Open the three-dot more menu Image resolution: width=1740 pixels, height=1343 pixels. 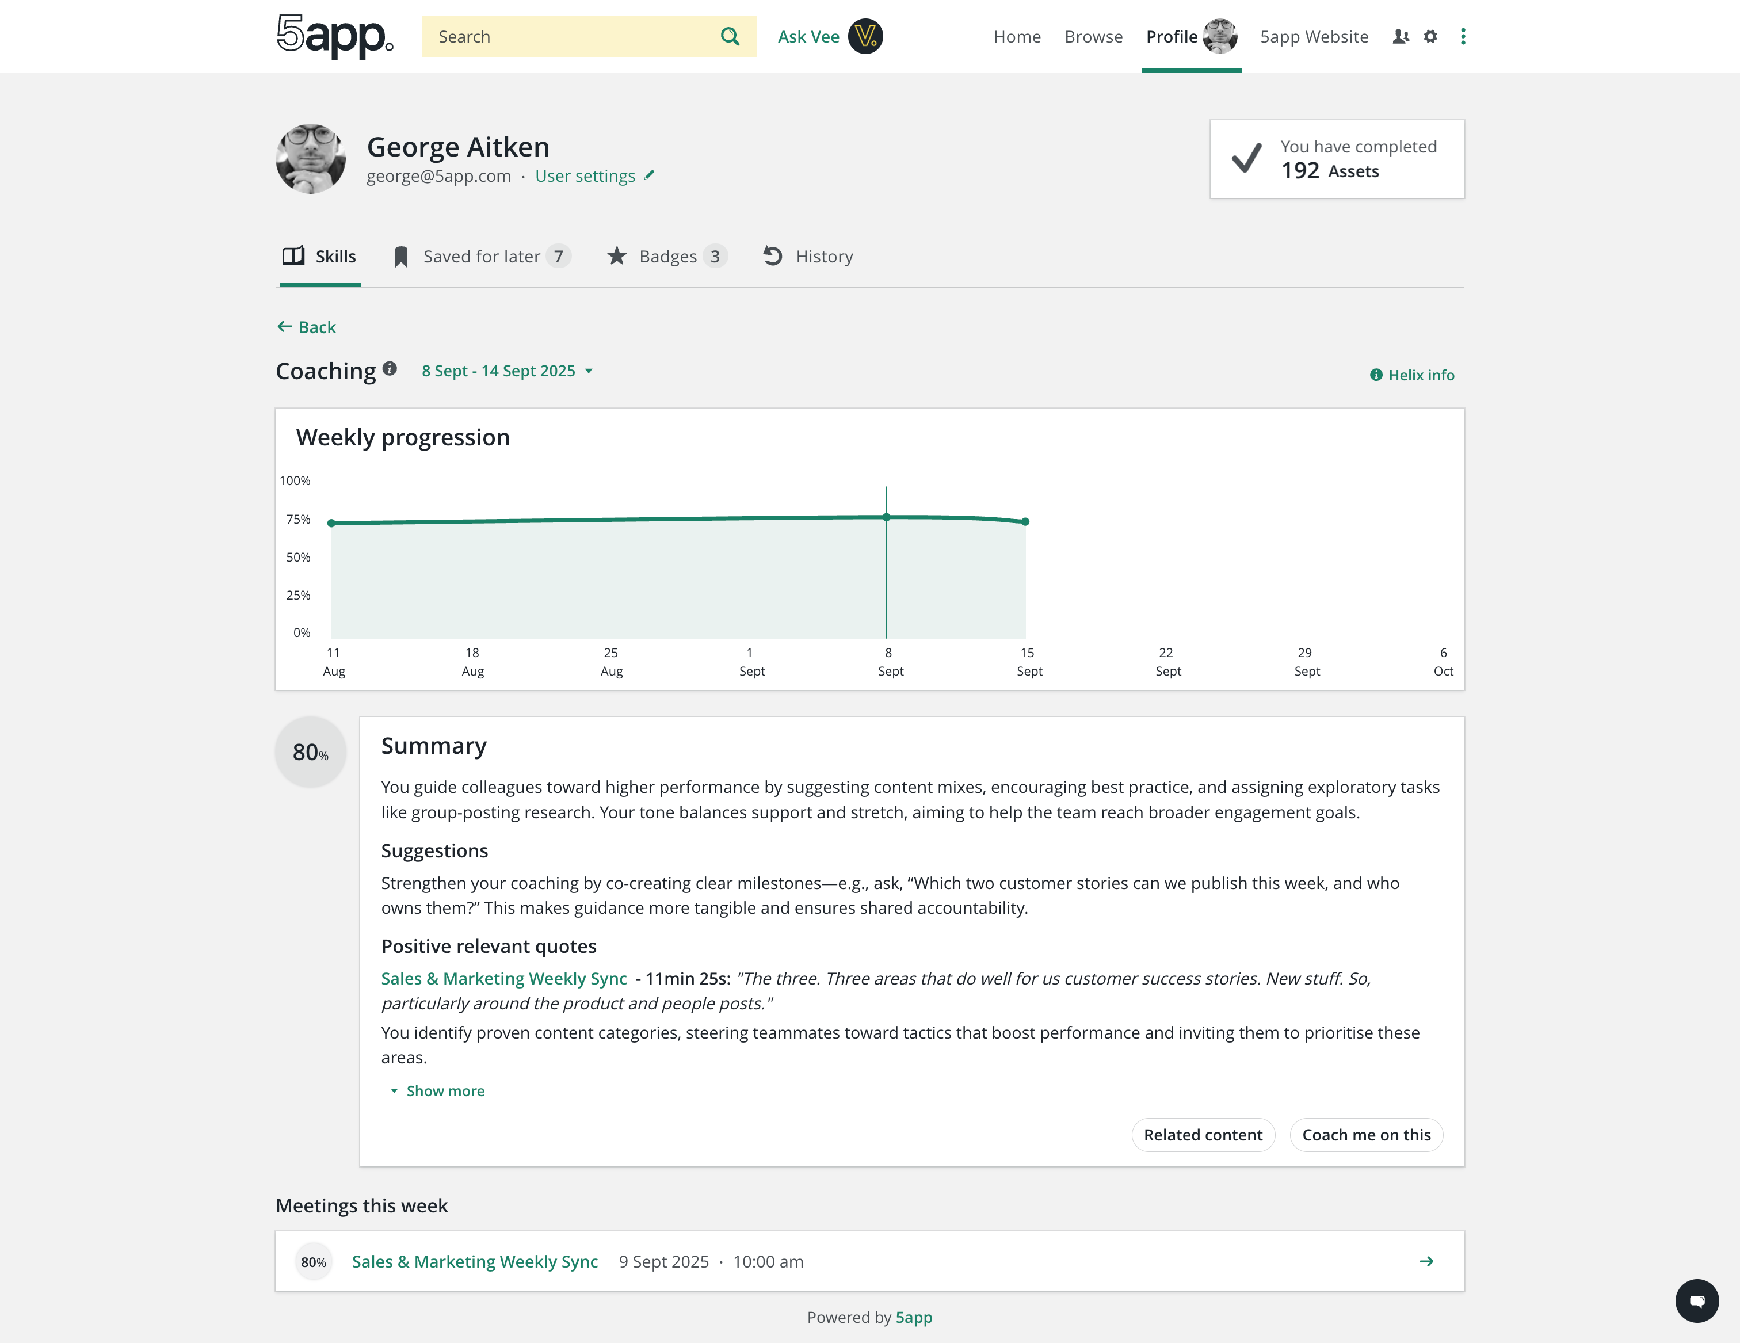1463,37
